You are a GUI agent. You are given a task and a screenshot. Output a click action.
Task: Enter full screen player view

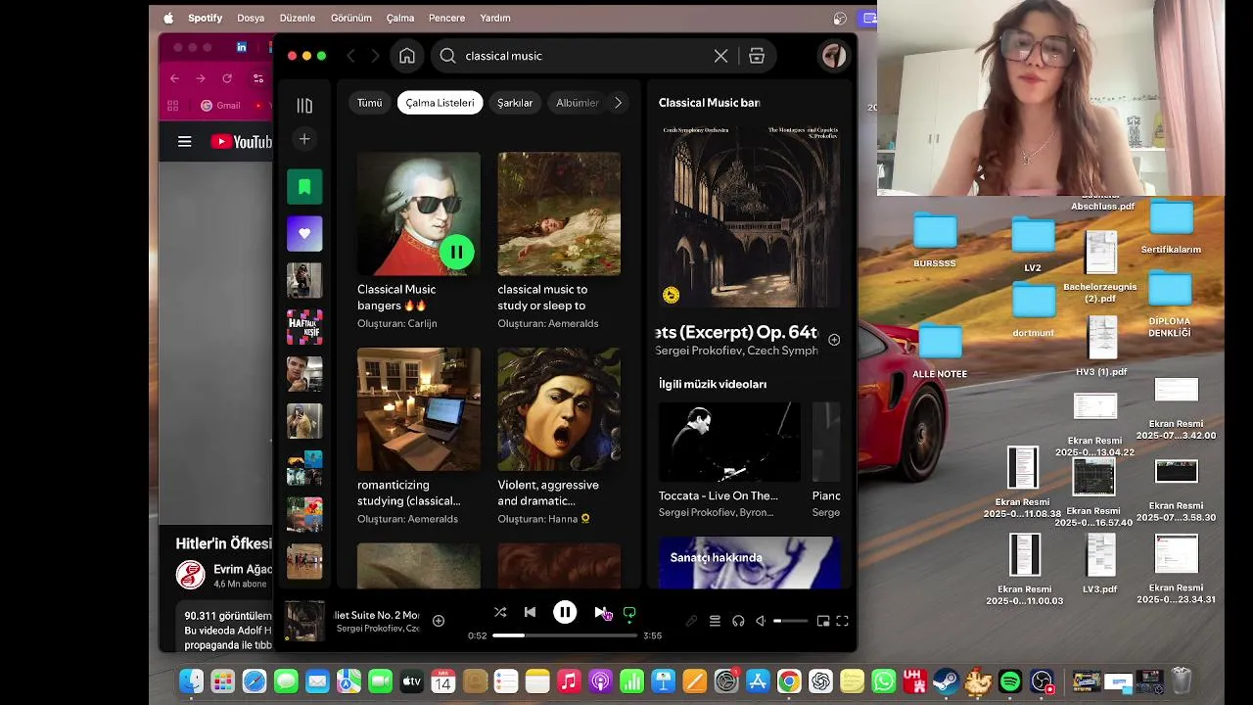(x=842, y=621)
